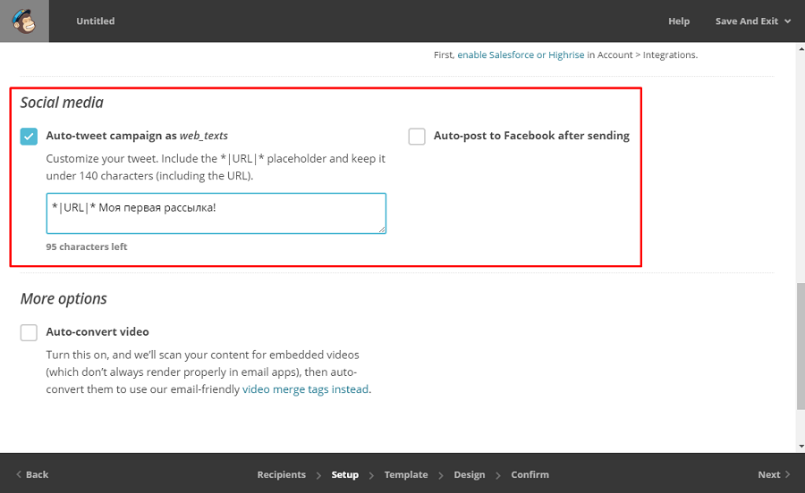Click the textarea resize handle corner

pyautogui.click(x=382, y=230)
